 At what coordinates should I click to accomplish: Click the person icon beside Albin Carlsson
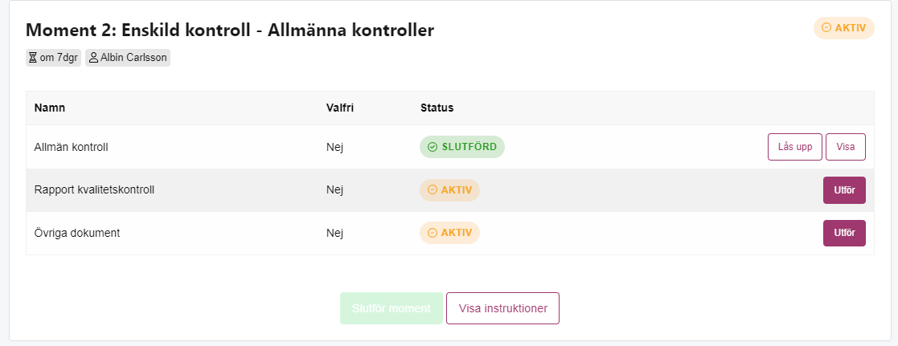point(93,58)
